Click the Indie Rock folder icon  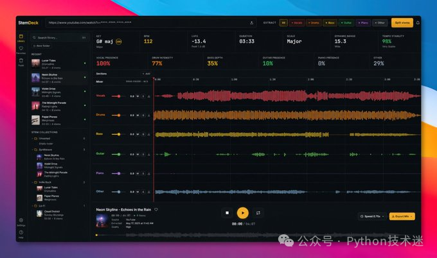[x=36, y=182]
